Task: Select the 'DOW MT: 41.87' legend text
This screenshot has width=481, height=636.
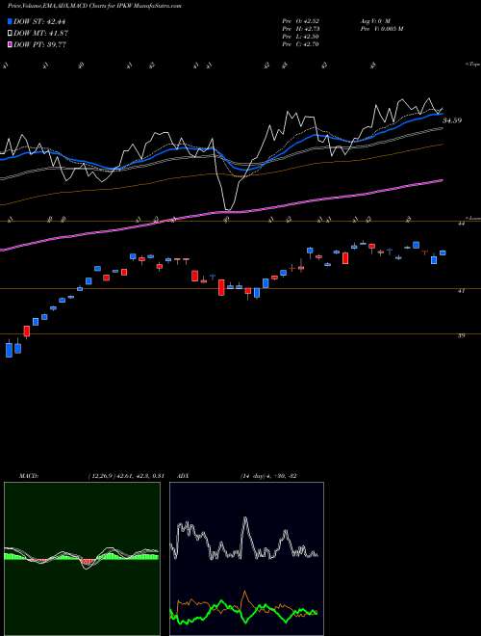Action: pyautogui.click(x=41, y=34)
